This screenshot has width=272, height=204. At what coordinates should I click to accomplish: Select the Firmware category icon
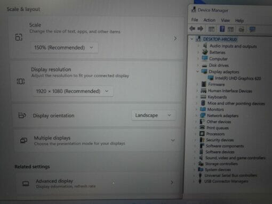204,84
